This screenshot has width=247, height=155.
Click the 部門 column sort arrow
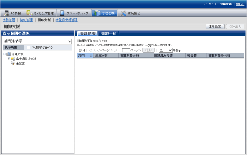point(91,56)
